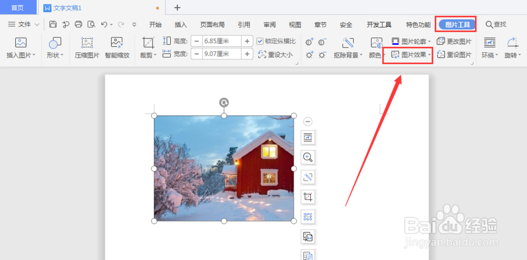Click the plus button to add new document tab
The width and height of the screenshot is (527, 260).
[177, 8]
